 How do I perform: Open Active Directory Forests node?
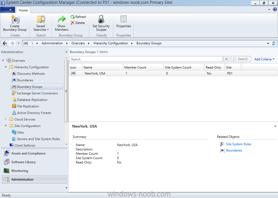(34, 113)
